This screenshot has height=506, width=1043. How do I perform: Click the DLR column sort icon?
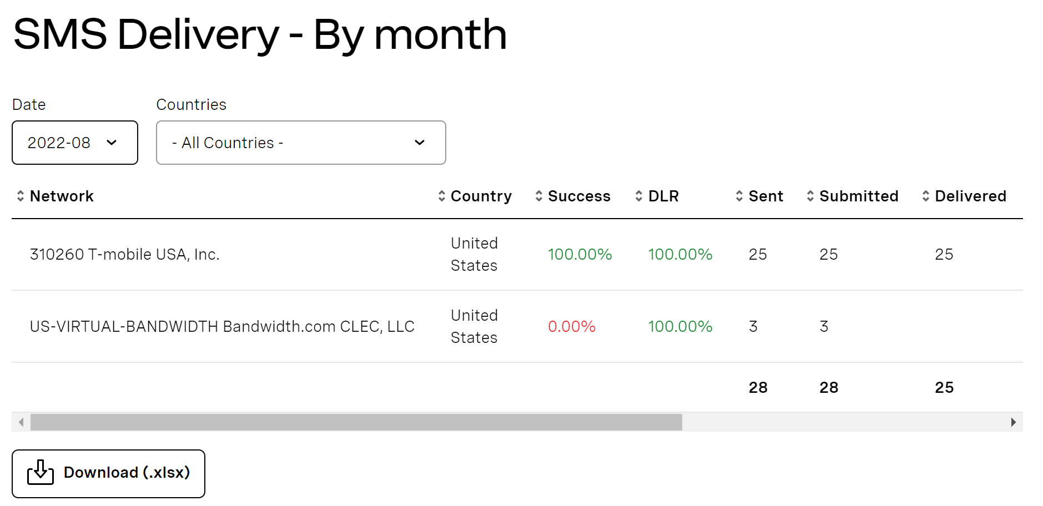point(639,196)
